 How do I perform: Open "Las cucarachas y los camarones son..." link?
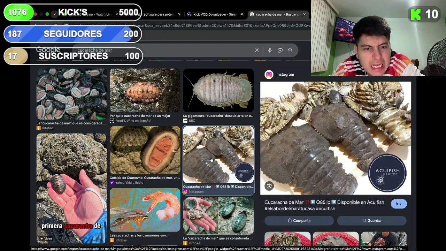[x=139, y=235]
